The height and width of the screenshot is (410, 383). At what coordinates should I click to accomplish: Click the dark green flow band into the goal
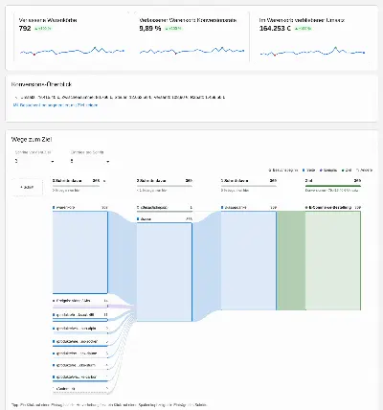click(291, 261)
